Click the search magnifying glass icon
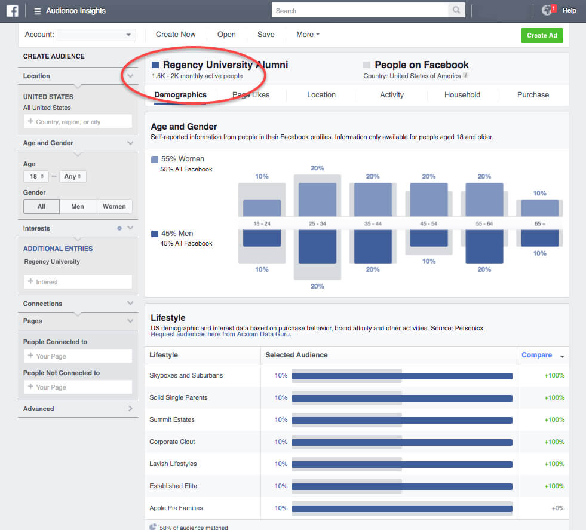The height and width of the screenshot is (530, 586). click(x=456, y=10)
